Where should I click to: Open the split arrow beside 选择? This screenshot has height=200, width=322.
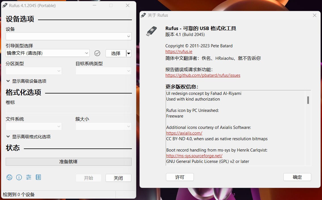tap(129, 53)
